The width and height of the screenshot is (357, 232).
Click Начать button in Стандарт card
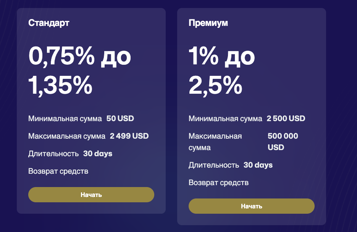point(91,195)
